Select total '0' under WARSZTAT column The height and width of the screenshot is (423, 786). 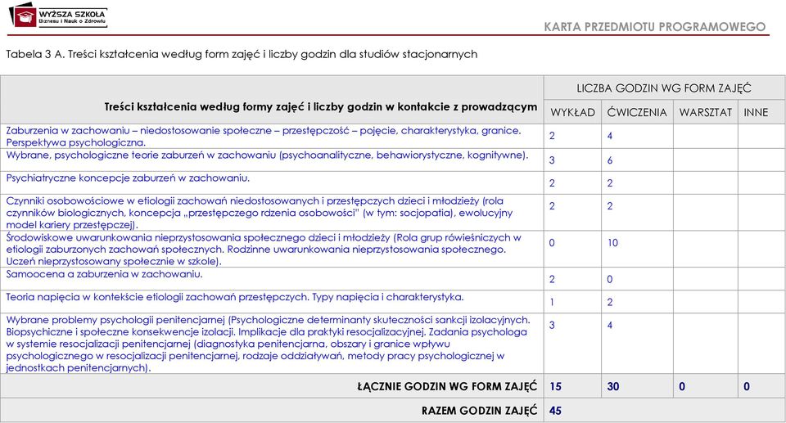[682, 386]
